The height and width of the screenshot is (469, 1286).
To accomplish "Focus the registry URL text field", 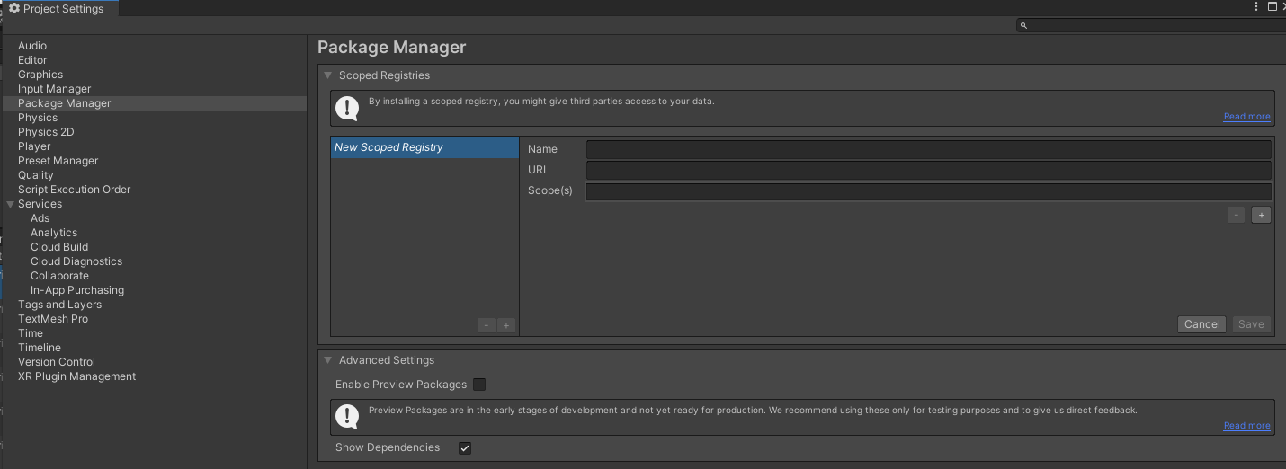I will click(928, 170).
